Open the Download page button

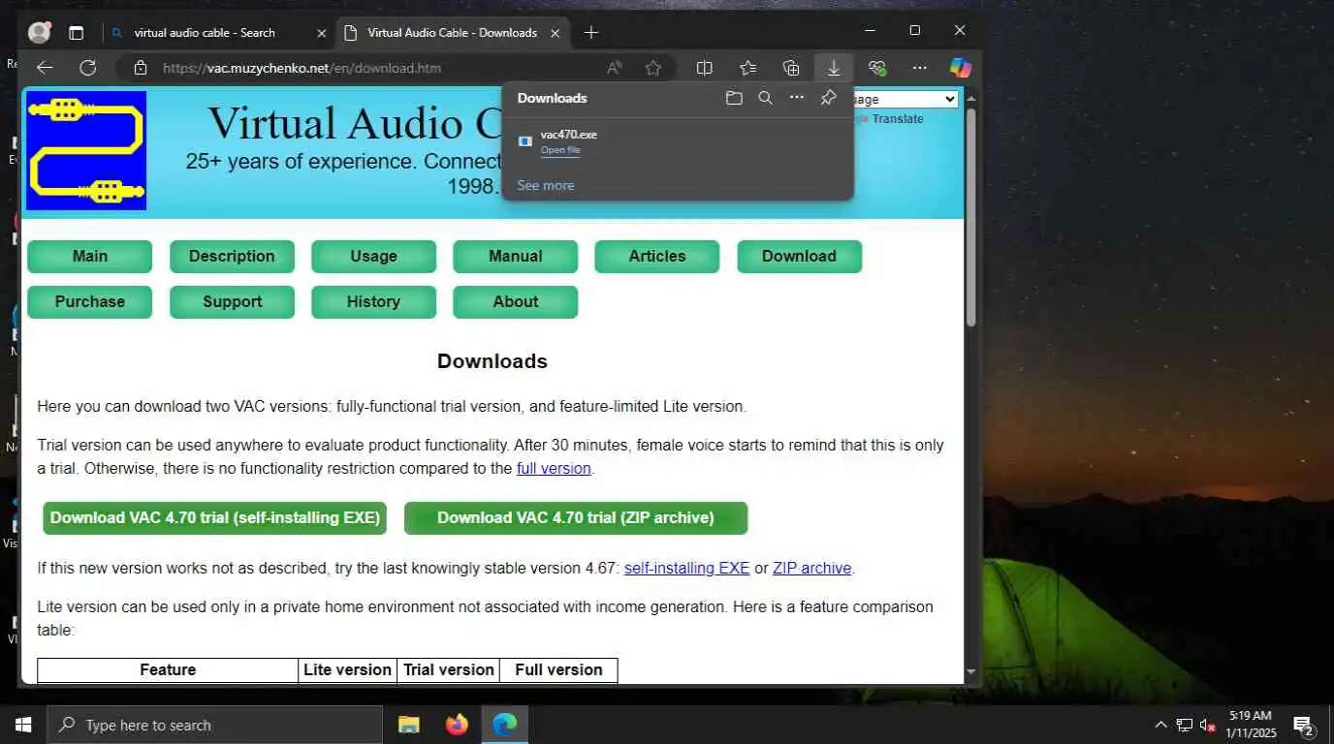tap(799, 257)
